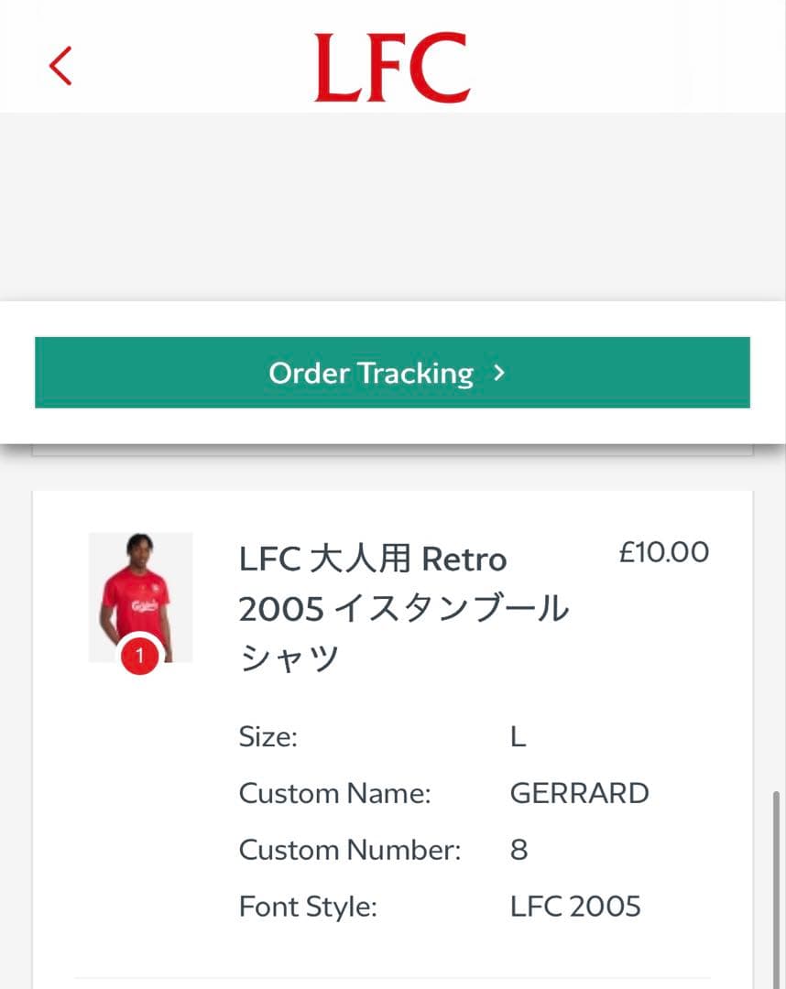Click the Custom Number 8
This screenshot has width=786, height=989.
coord(517,850)
